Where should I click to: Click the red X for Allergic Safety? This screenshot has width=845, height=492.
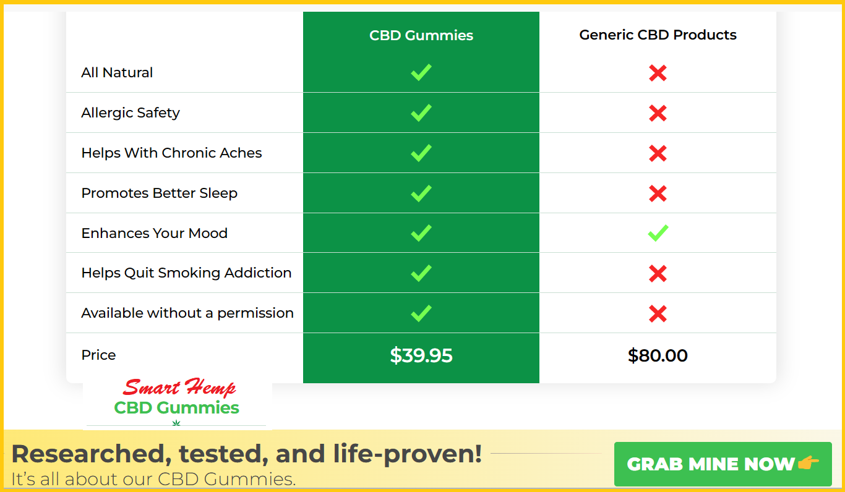tap(658, 113)
